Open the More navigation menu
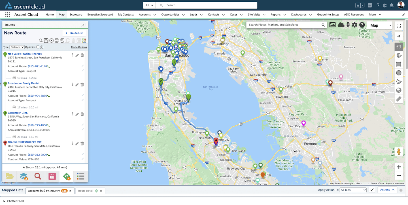Viewport: 408px width, 205px height. click(x=375, y=15)
